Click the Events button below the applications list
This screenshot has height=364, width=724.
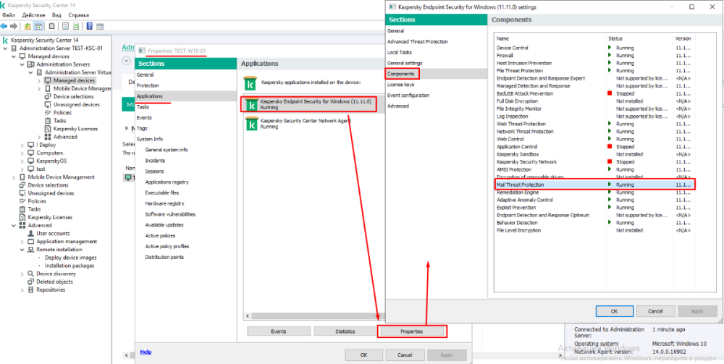pos(279,331)
